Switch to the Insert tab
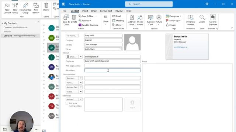236x132 pixels. pyautogui.click(x=85, y=11)
